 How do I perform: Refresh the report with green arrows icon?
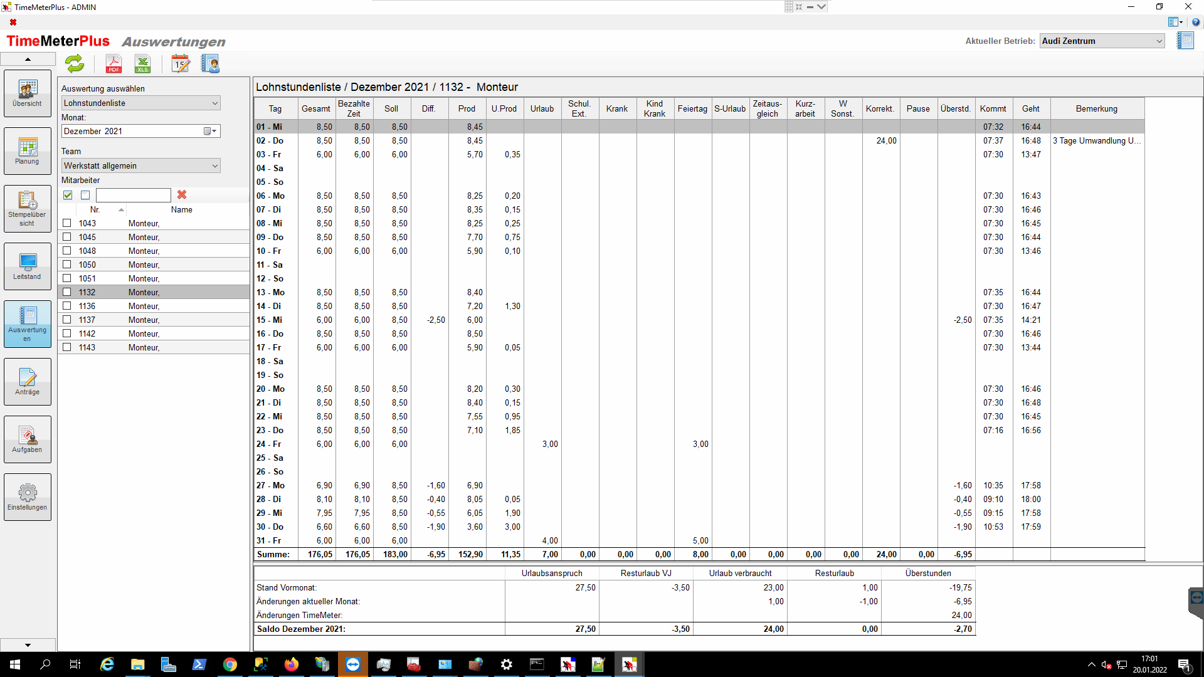click(x=75, y=63)
